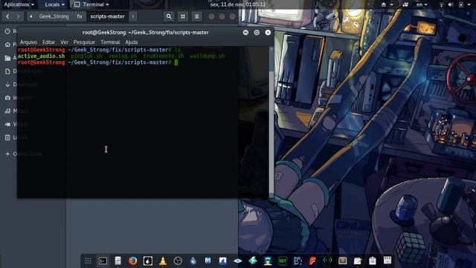Click the users icon in the top bar
The width and height of the screenshot is (476, 268).
coord(405,4)
